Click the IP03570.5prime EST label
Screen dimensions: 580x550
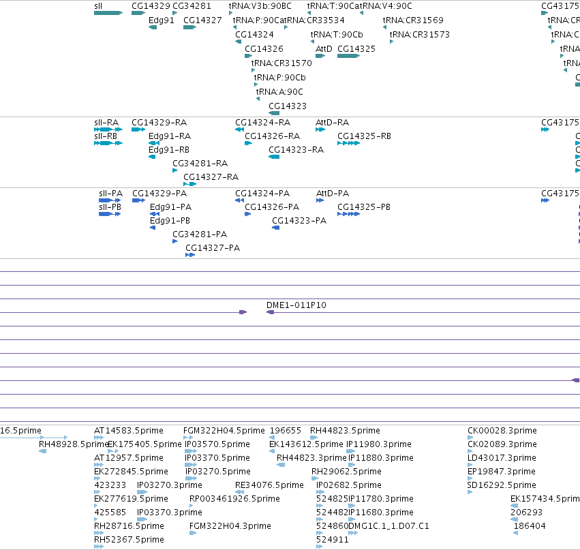217,444
